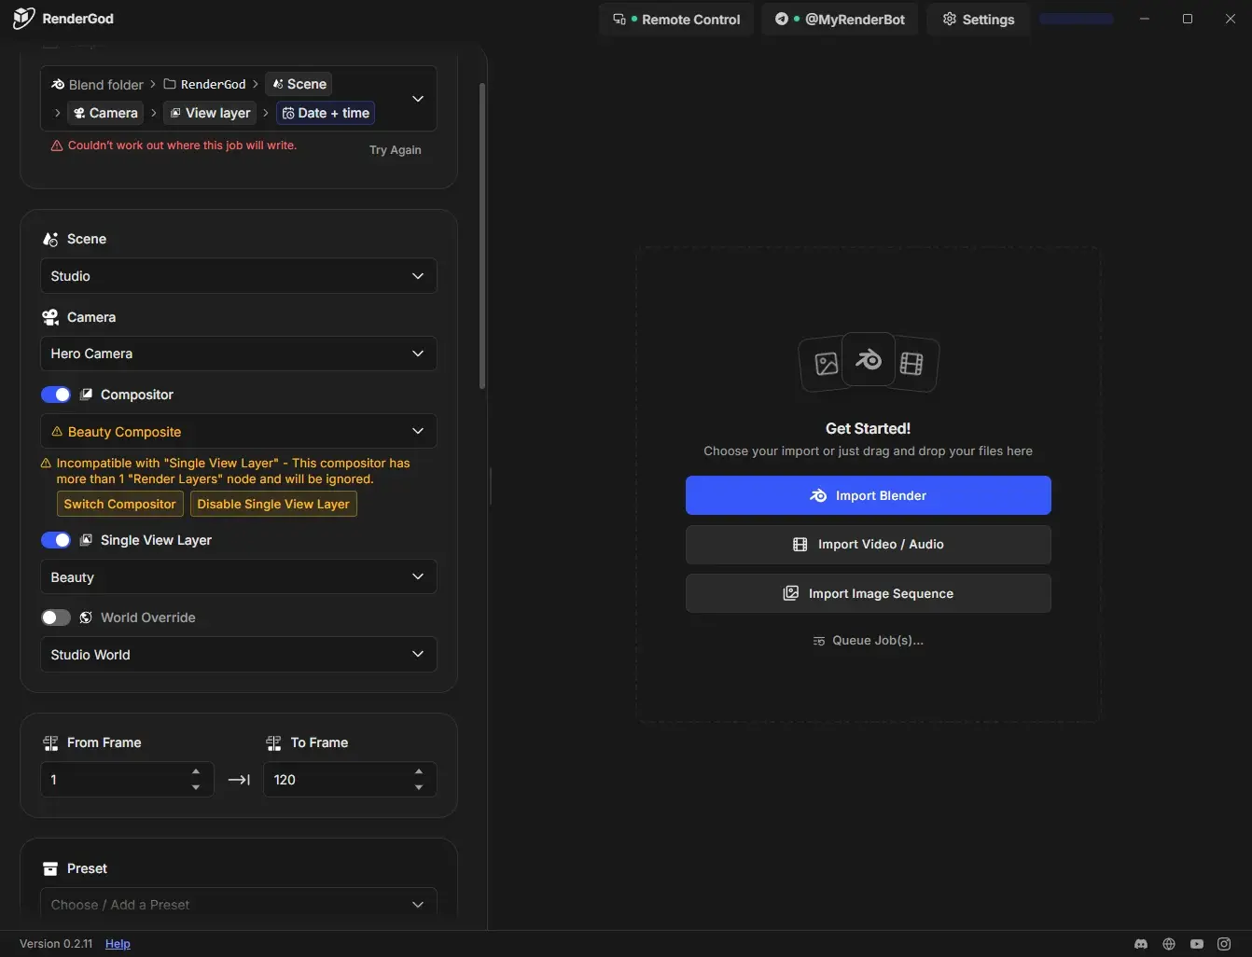Click the World Override globe icon
This screenshot has height=957, width=1252.
tap(86, 617)
